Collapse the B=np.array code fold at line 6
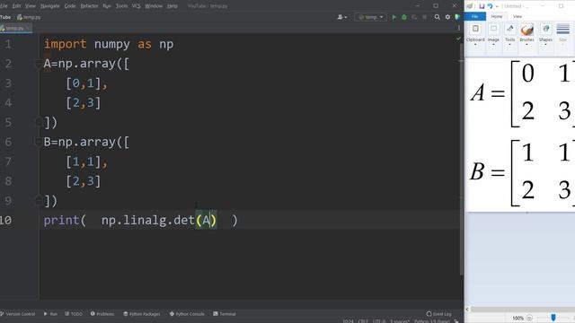 (x=38, y=142)
